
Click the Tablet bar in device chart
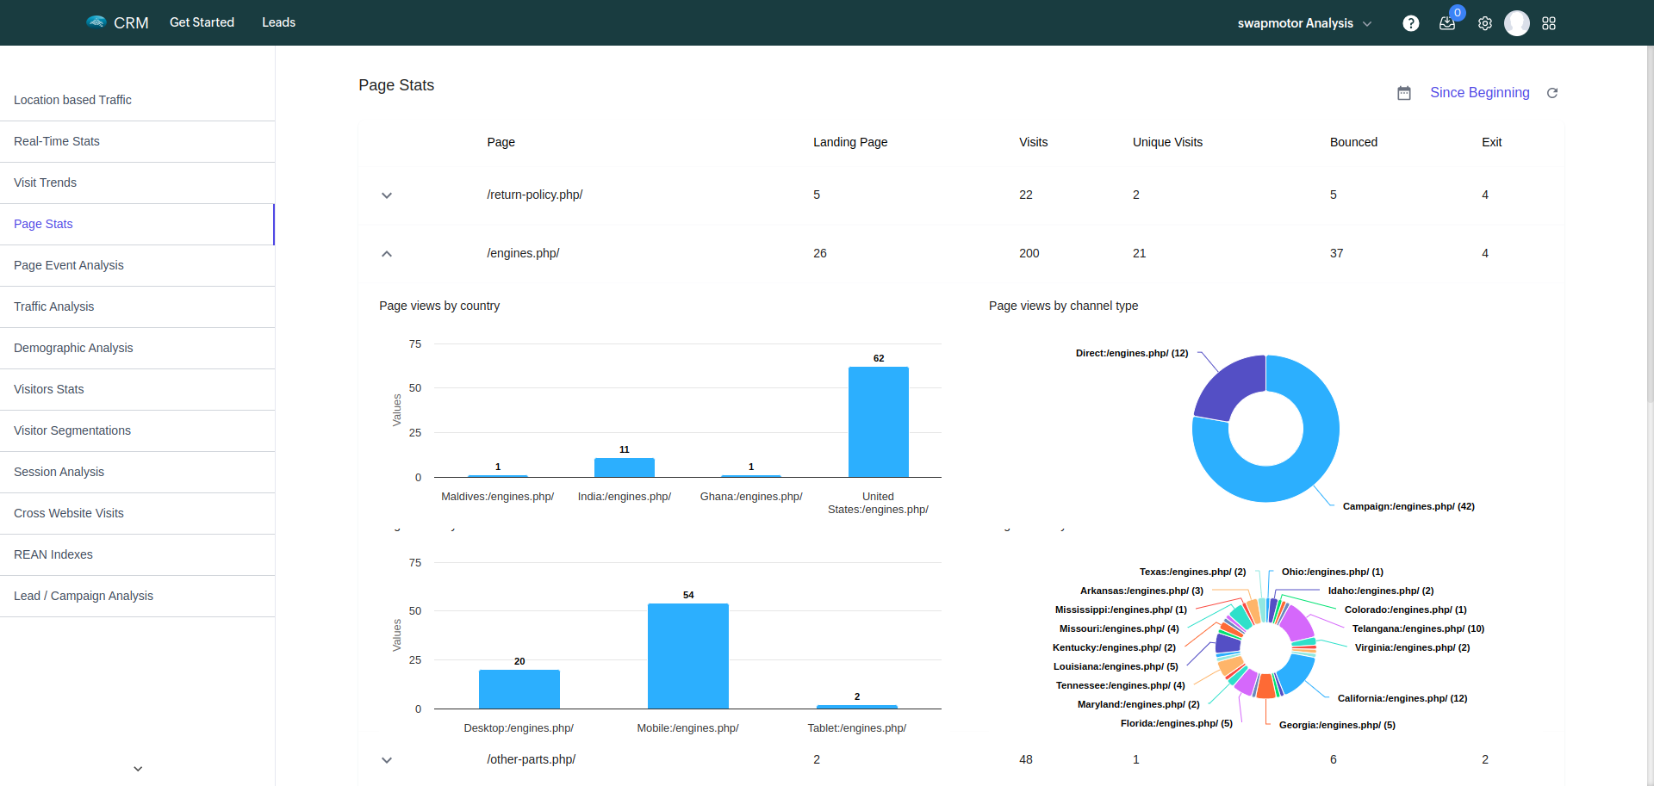pyautogui.click(x=857, y=707)
